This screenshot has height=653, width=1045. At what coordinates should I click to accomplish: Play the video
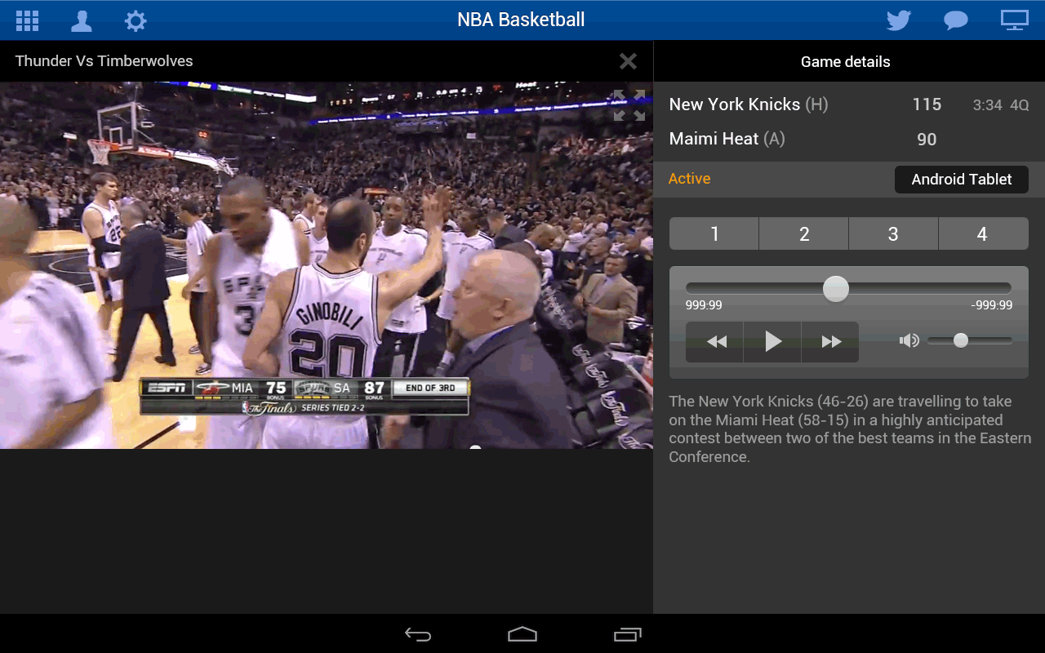coord(772,341)
